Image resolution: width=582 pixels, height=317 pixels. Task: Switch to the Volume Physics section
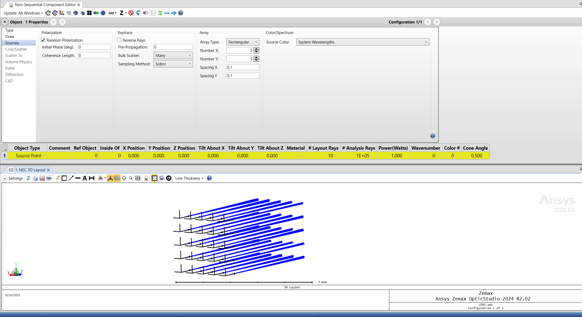pos(19,62)
